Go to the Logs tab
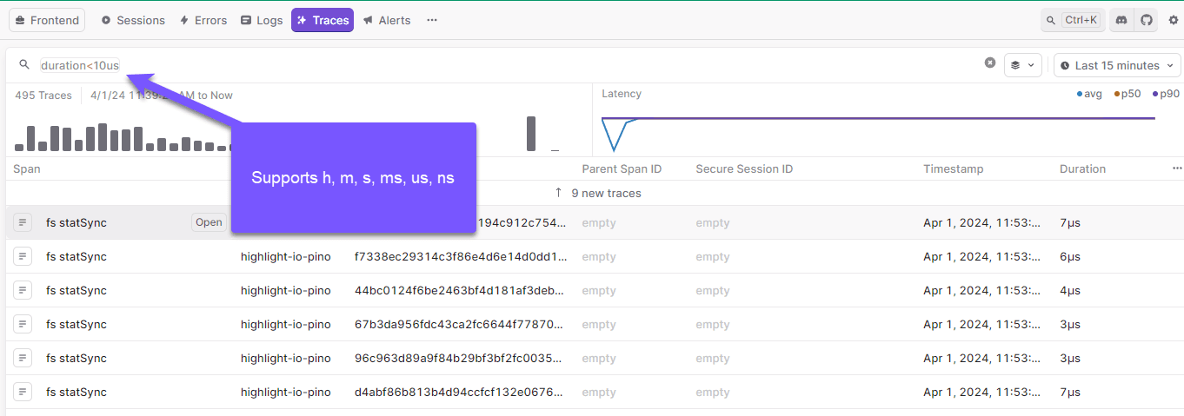Image resolution: width=1184 pixels, height=416 pixels. (x=262, y=20)
